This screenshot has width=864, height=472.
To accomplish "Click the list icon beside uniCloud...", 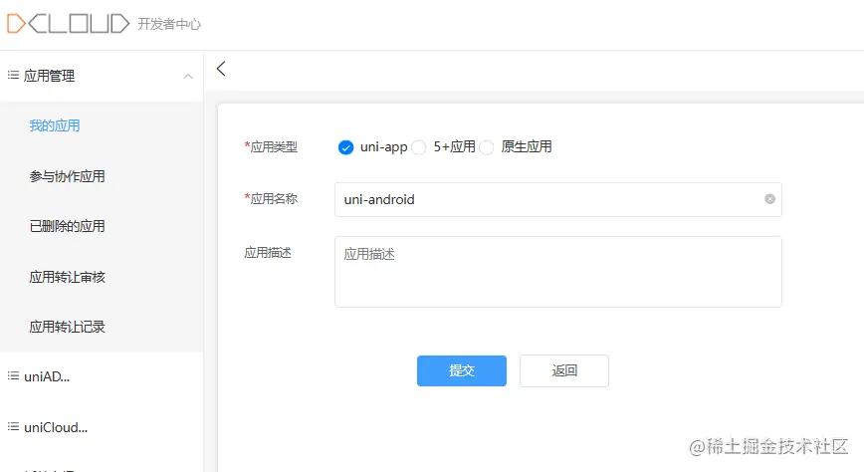I will tap(13, 427).
